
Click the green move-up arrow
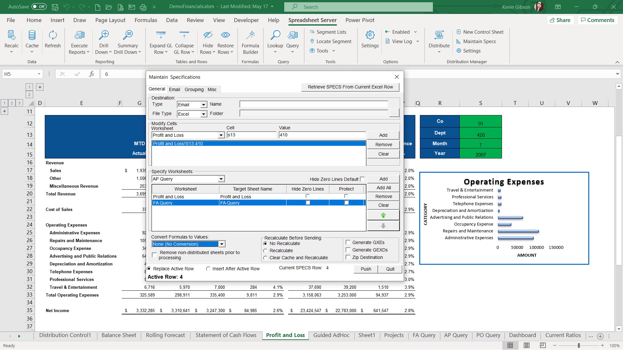pyautogui.click(x=383, y=215)
